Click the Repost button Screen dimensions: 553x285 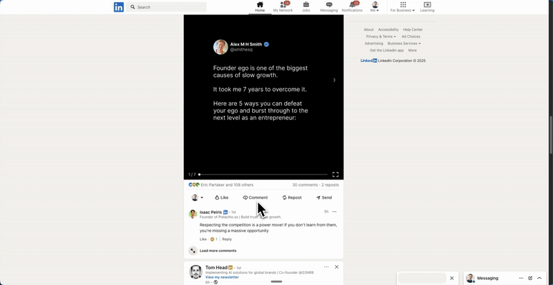click(x=292, y=197)
